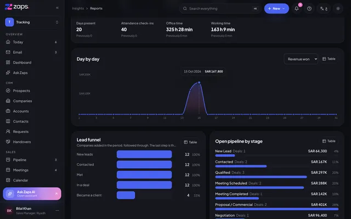This screenshot has height=219, width=351.
Task: Open the Ask Zaps AI assistant
Action: [32, 194]
